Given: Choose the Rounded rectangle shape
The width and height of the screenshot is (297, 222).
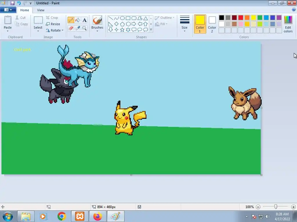Looking at the screenshot, I should (134, 18).
